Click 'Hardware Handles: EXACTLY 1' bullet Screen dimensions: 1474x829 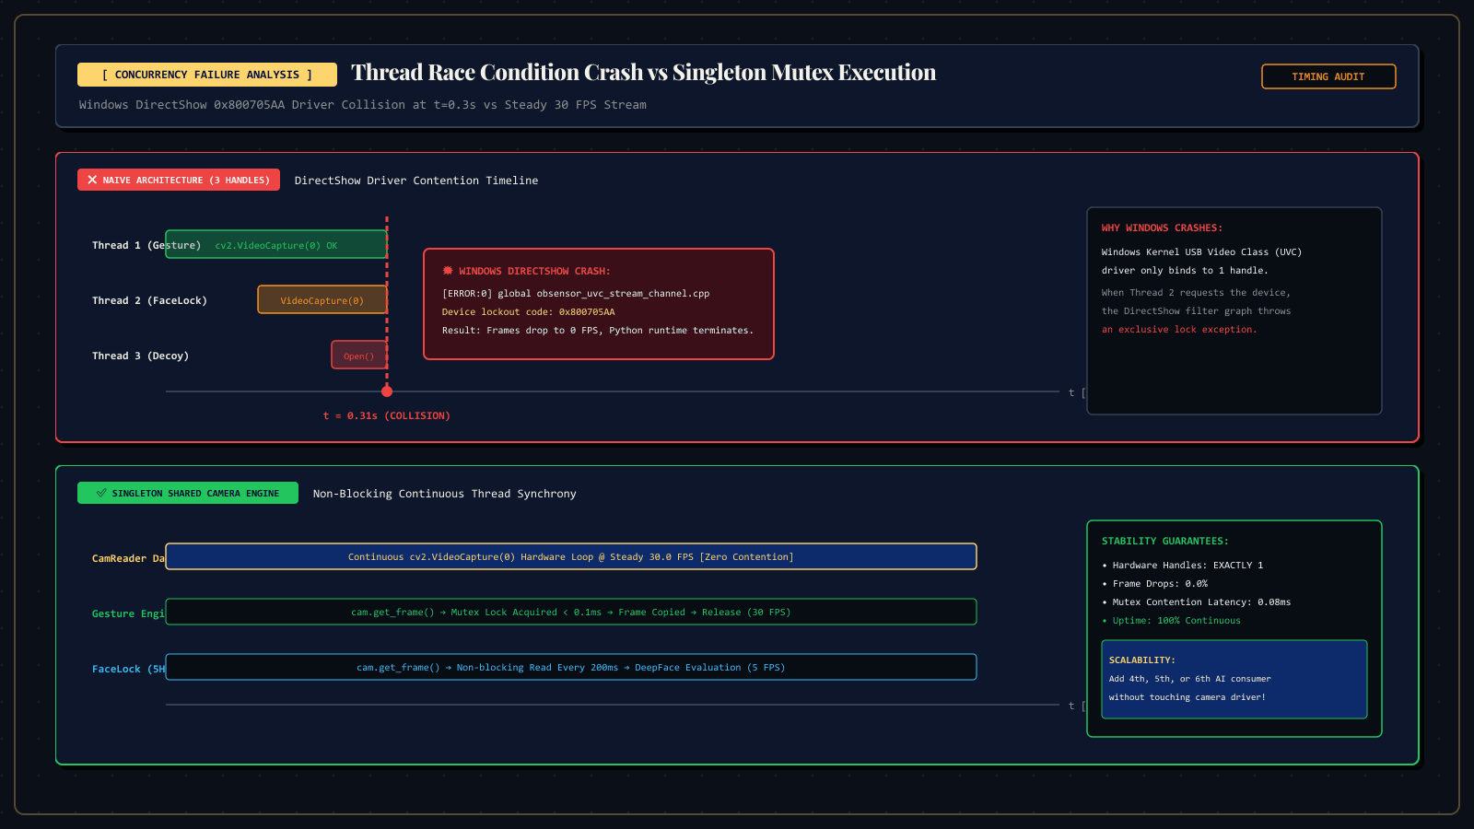pyautogui.click(x=1183, y=566)
